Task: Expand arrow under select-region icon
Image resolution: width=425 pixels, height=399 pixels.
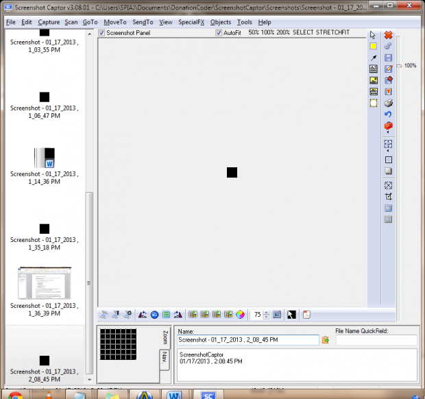Action: (387, 151)
